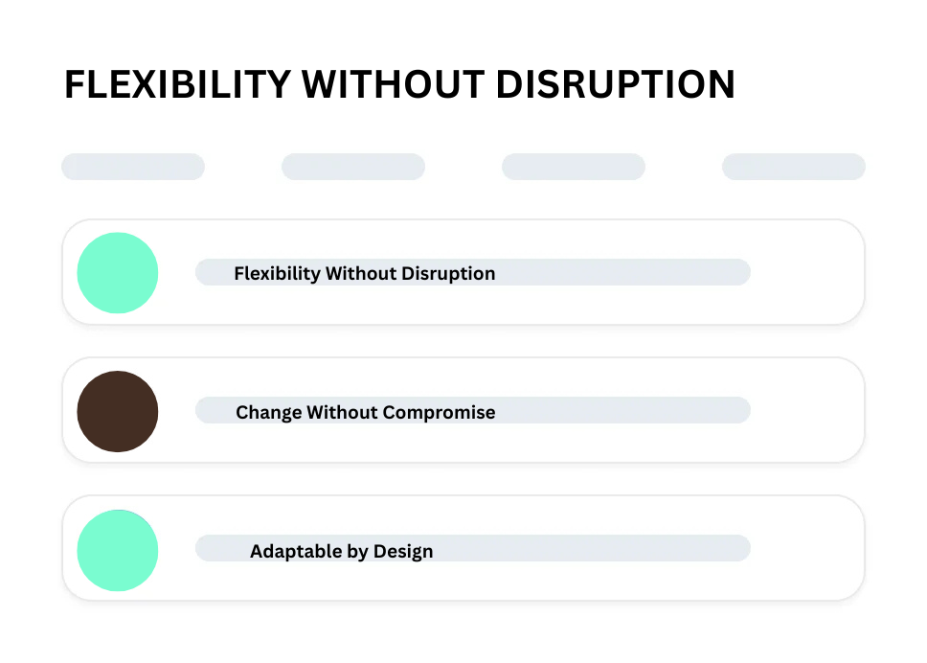Switch to the third gray placeholder tab
The height and width of the screenshot is (663, 927).
tap(574, 167)
